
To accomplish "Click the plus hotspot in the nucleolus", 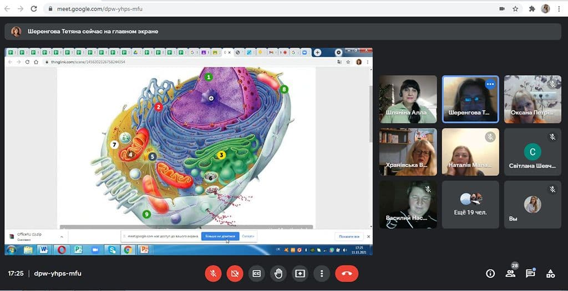I will [x=211, y=98].
